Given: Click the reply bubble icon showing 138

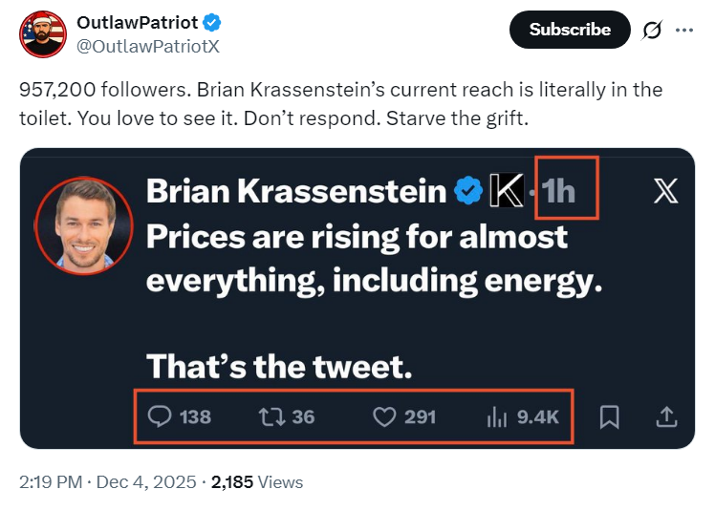Looking at the screenshot, I should tap(161, 416).
